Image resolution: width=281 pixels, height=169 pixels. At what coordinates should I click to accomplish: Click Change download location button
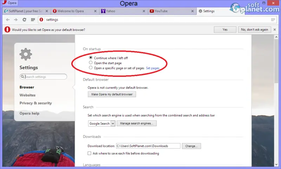(191, 146)
